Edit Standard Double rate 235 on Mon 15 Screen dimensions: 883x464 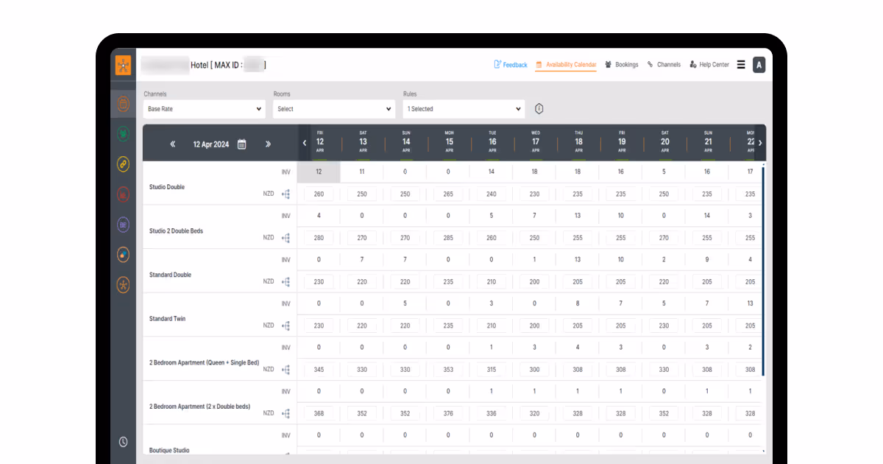pyautogui.click(x=448, y=282)
